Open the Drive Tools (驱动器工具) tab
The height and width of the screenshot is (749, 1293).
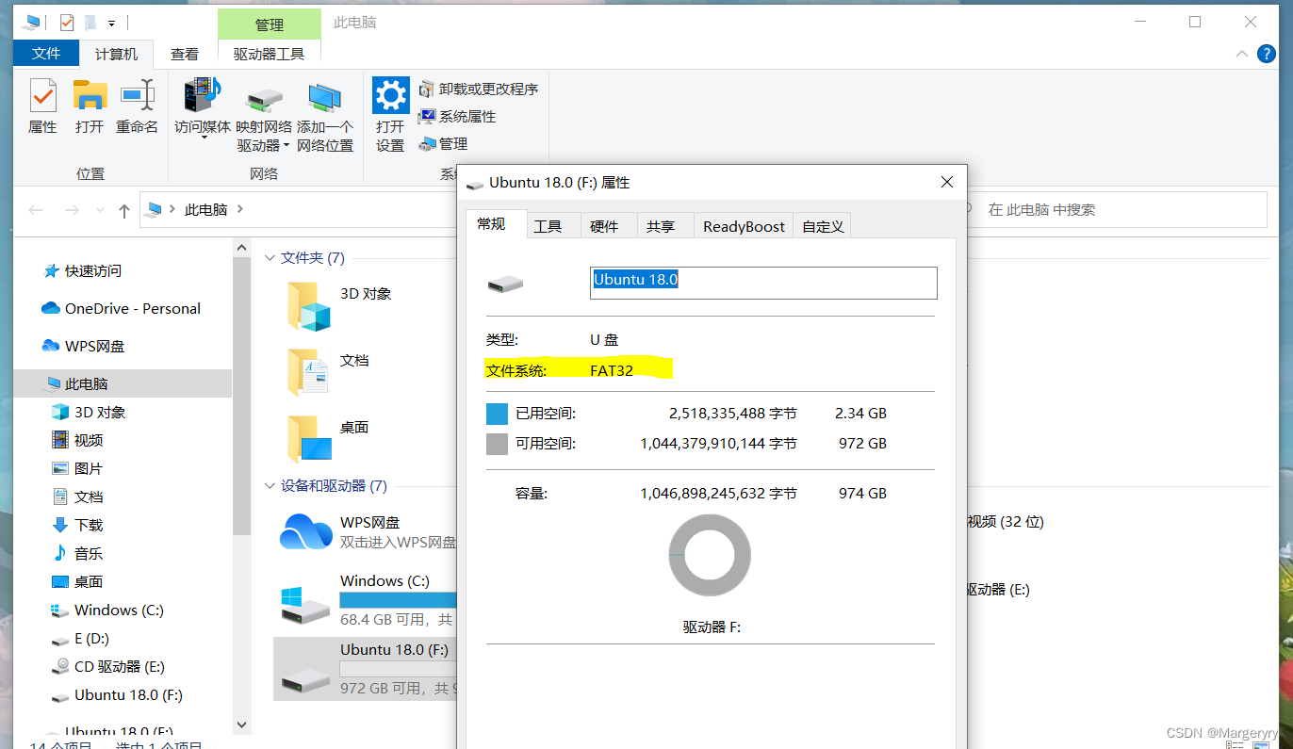[269, 55]
